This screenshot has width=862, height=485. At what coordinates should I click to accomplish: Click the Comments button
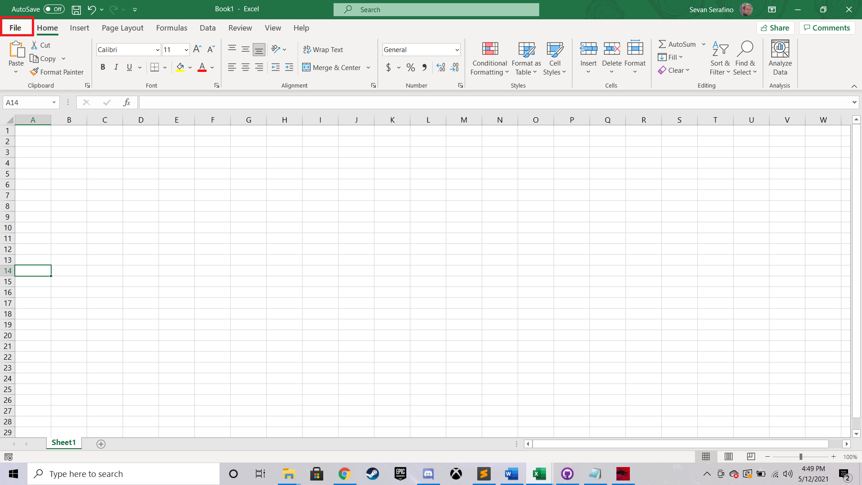[x=827, y=28]
